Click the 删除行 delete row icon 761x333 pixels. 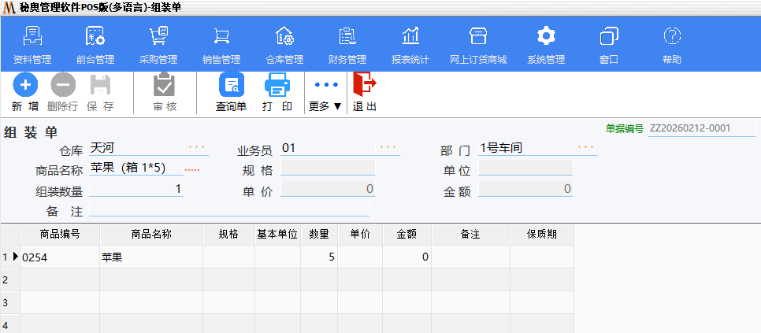62,84
